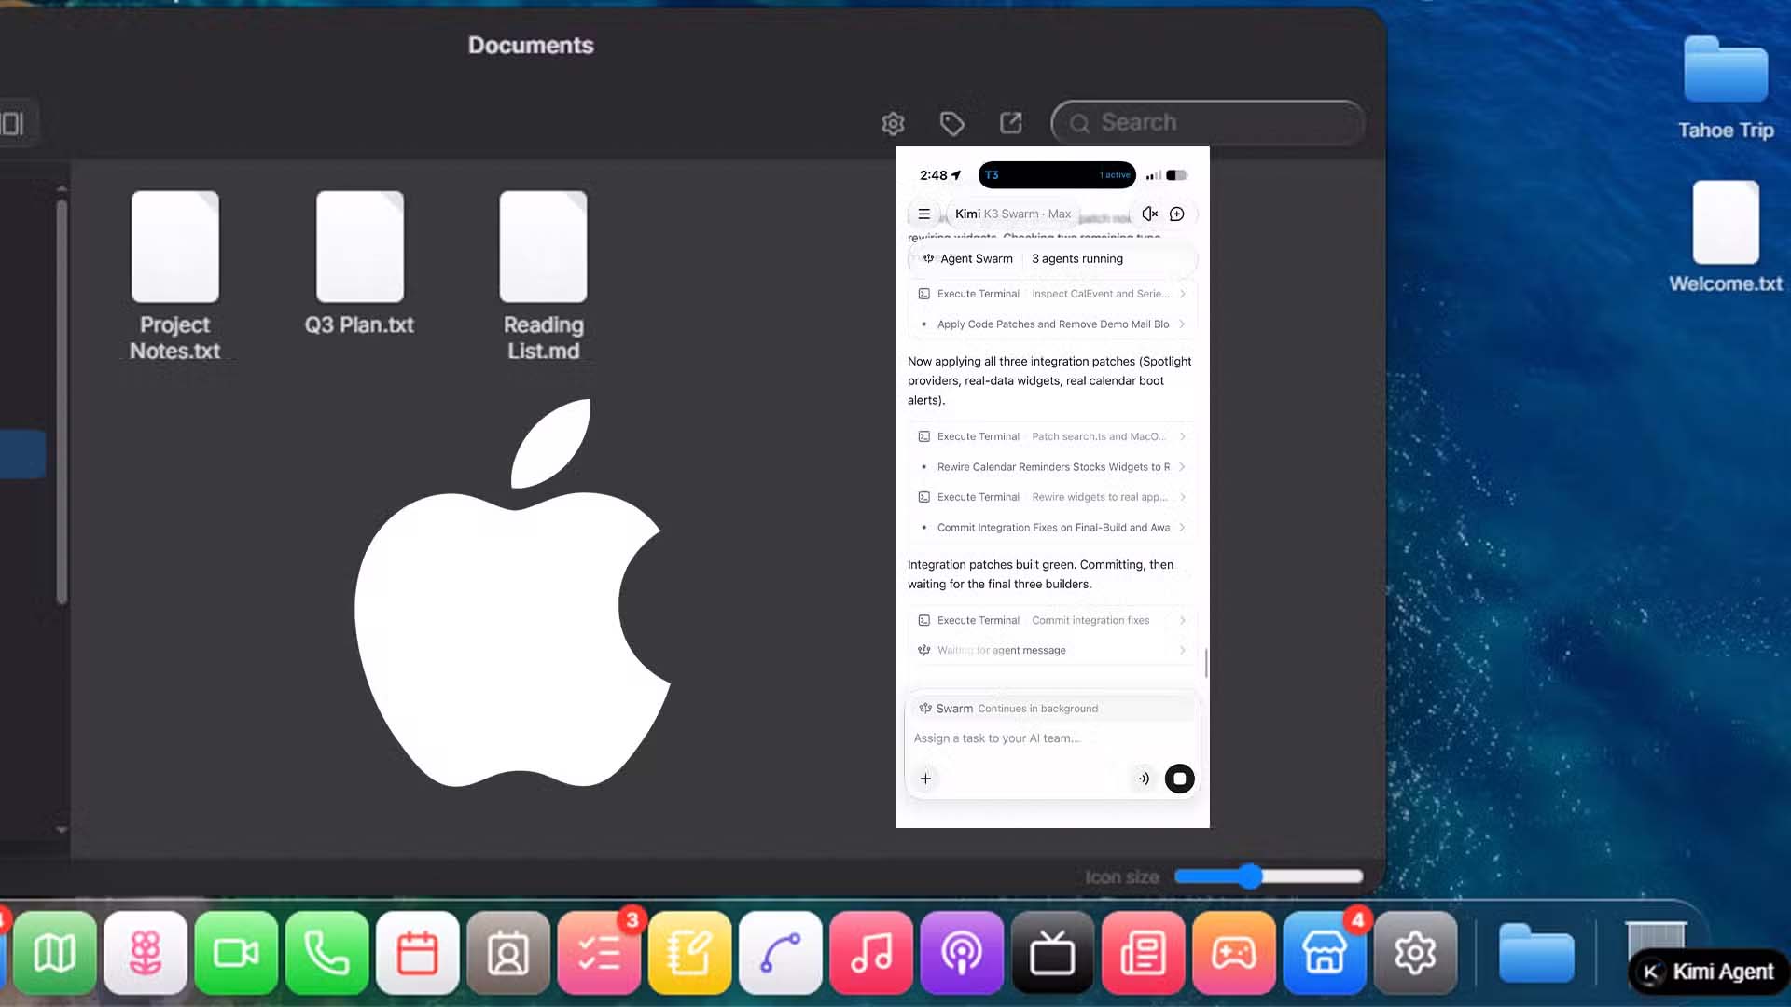Toggle the mute speaker icon in Kimi header

point(1149,214)
